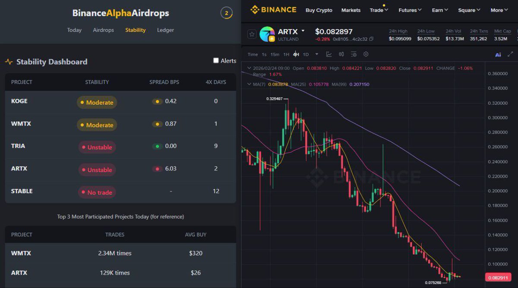Collapse the MA indicator row chevron
Viewport: 518px width, 288px height.
pyautogui.click(x=249, y=84)
